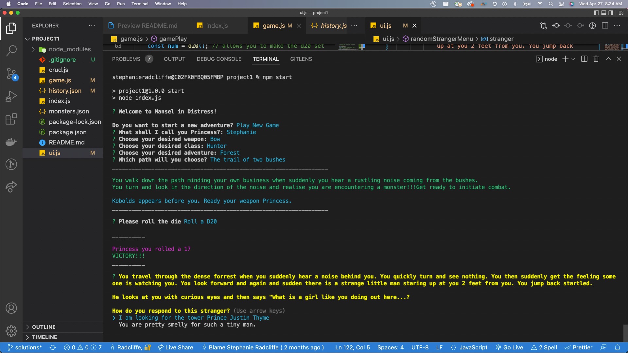Open notifications bell in status bar
Screen dimensions: 628x353
click(617, 347)
